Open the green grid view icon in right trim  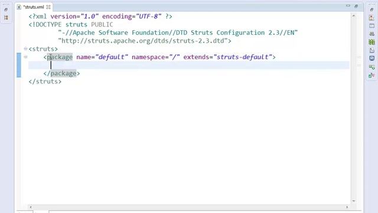(x=372, y=42)
